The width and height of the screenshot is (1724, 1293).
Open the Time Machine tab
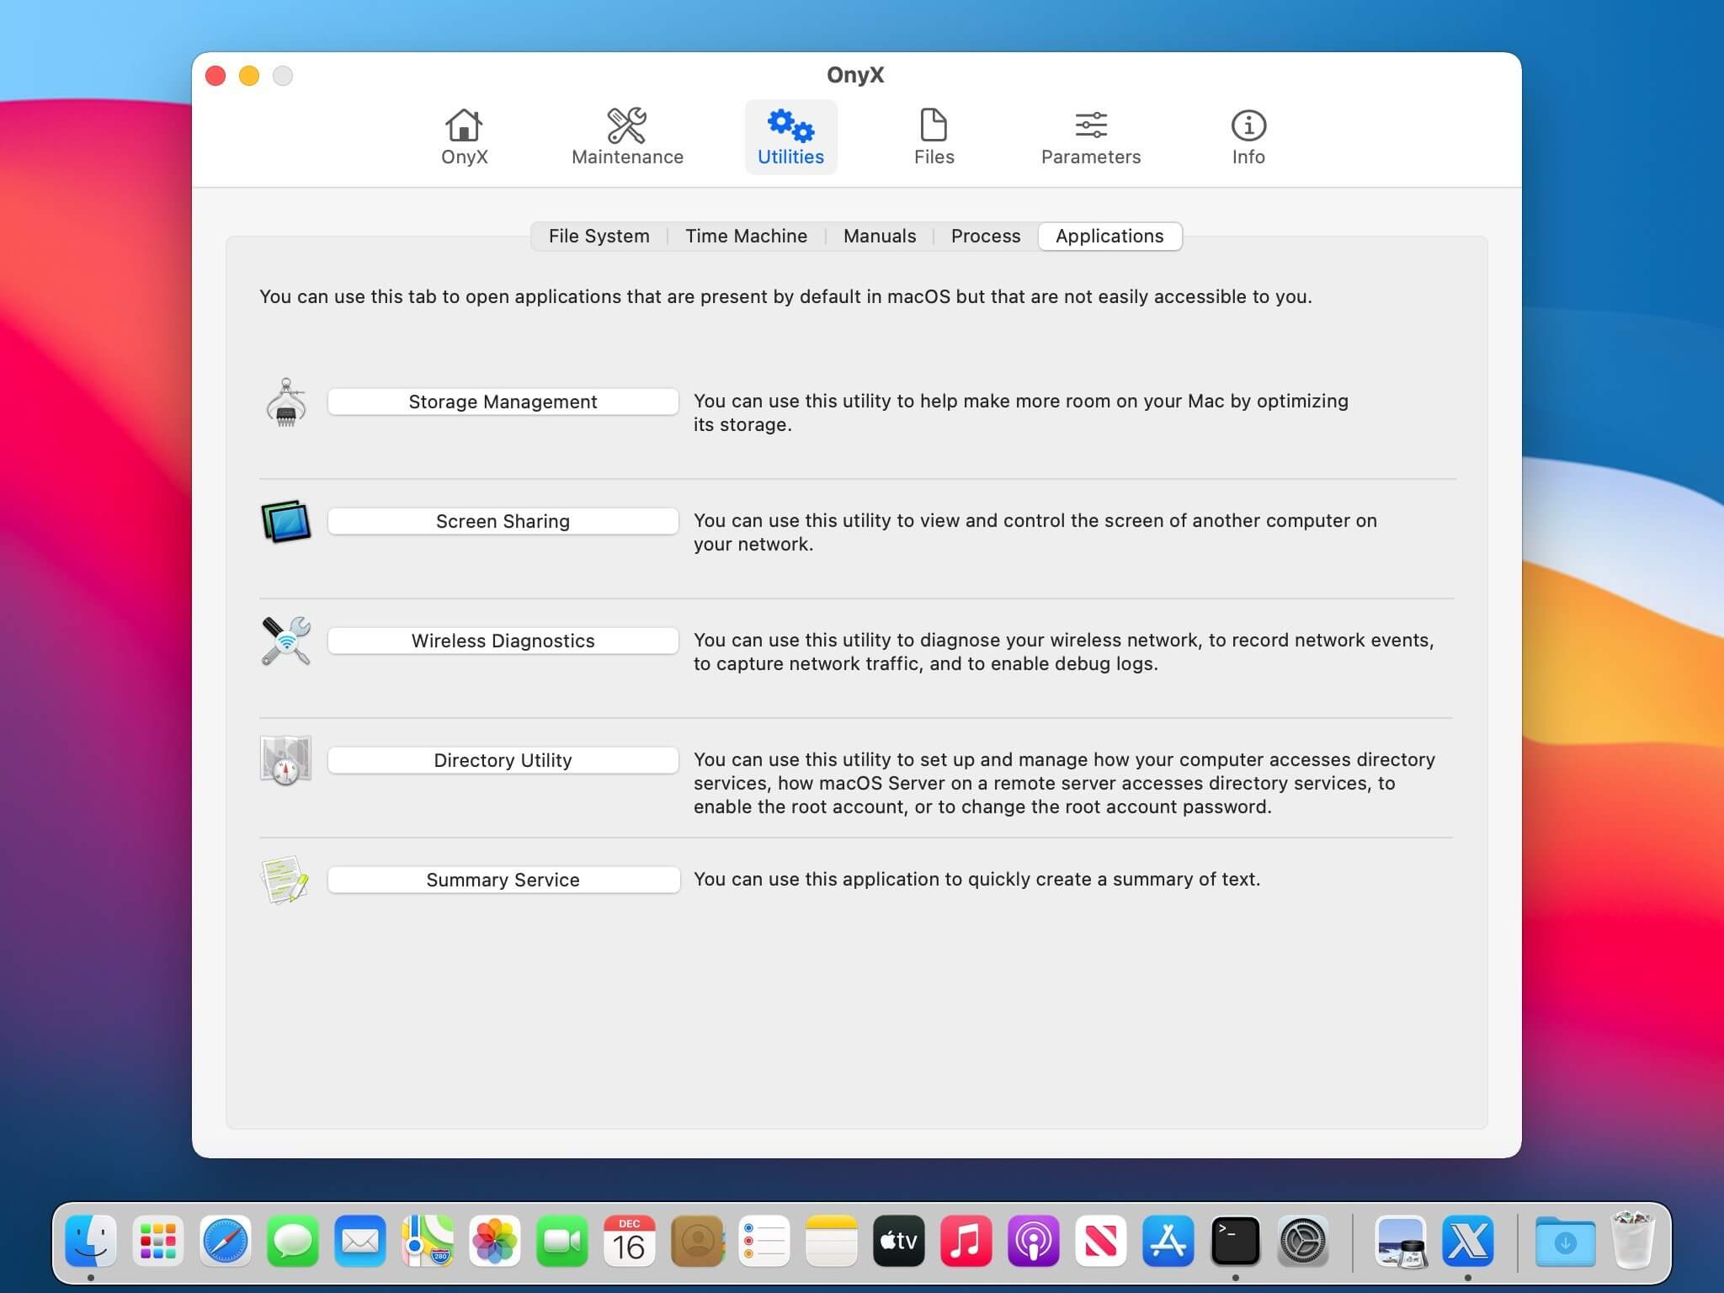[746, 237]
